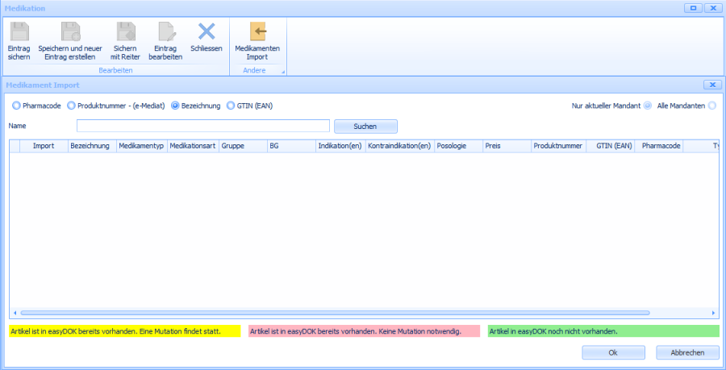
Task: Select the Pharmacode radio button
Action: [16, 106]
